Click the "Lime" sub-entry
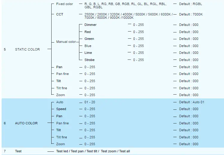This screenshot has height=155, width=224. (x=88, y=53)
